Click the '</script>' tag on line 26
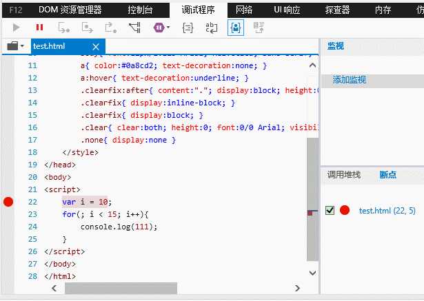 click(65, 251)
